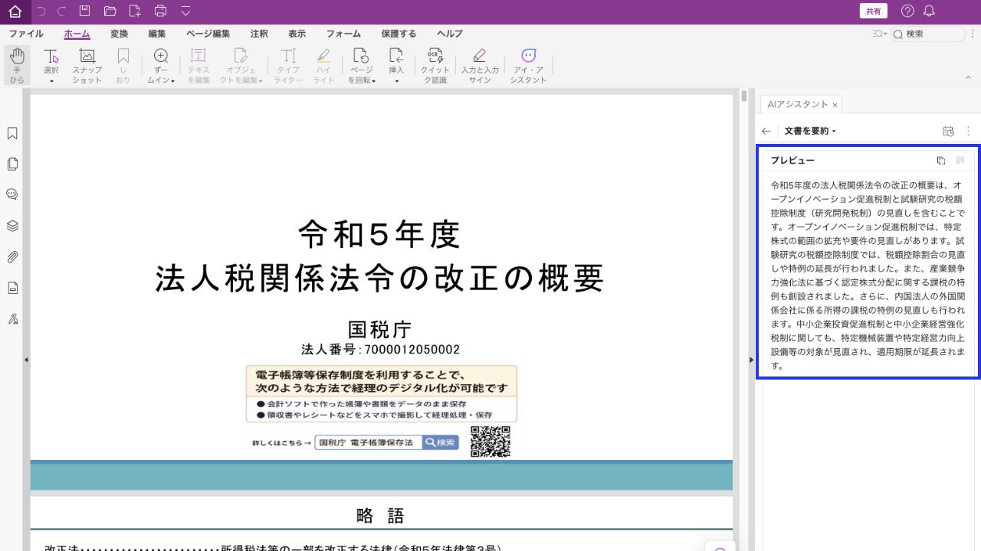Open the 注釈 tab
The image size is (981, 551).
point(259,34)
